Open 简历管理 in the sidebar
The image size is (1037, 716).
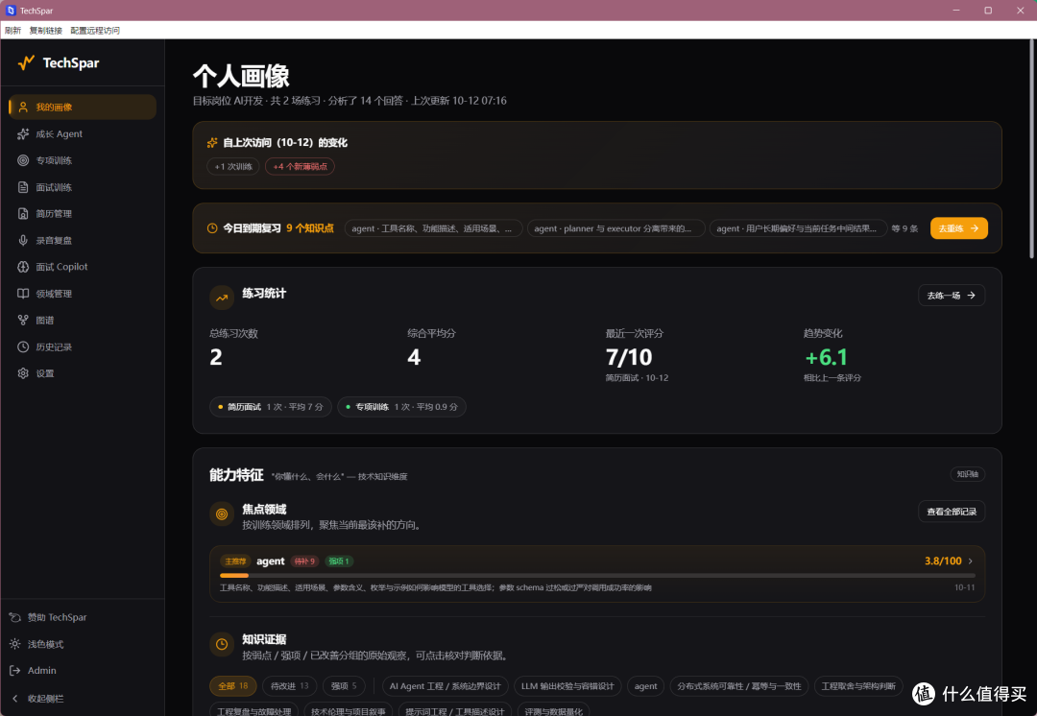pos(83,213)
